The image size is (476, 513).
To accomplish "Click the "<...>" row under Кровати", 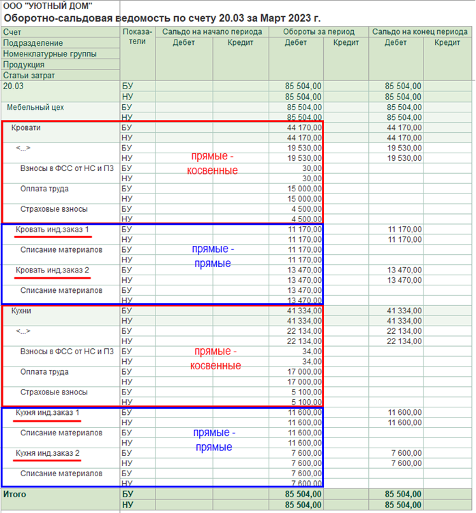I will [x=23, y=148].
